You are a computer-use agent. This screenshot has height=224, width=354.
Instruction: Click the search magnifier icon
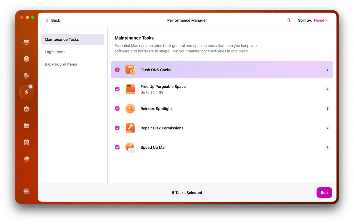(288, 20)
